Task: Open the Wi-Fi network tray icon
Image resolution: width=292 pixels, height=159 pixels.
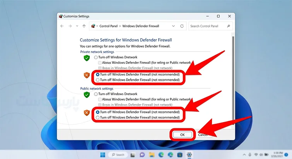Action: coord(256,155)
